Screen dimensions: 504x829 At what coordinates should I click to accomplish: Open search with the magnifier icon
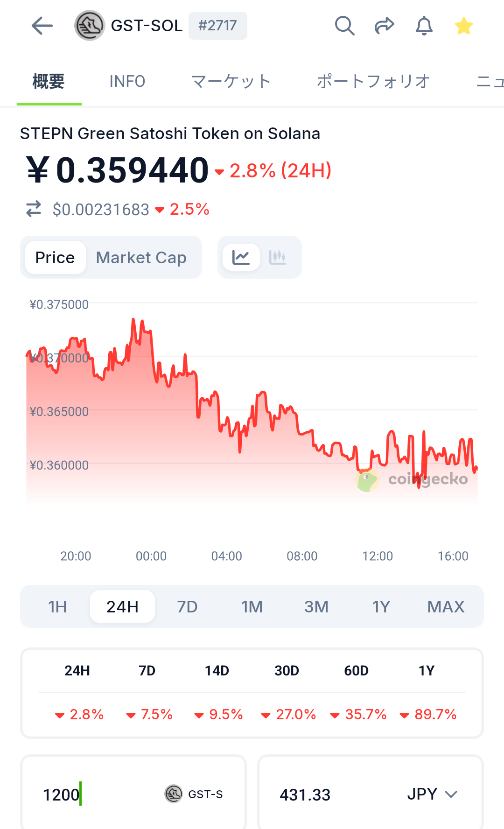(344, 26)
